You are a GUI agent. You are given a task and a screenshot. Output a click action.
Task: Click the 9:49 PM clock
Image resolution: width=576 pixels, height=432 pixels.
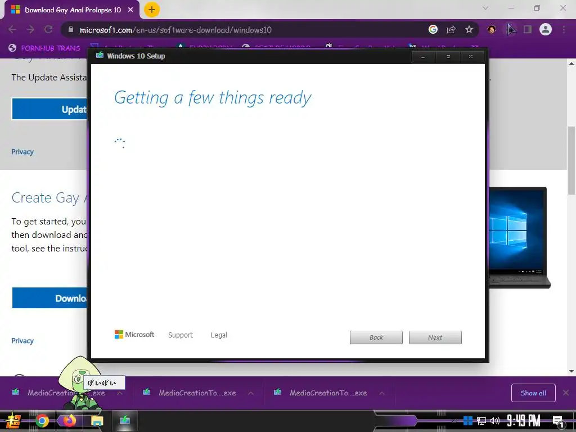[x=524, y=421]
